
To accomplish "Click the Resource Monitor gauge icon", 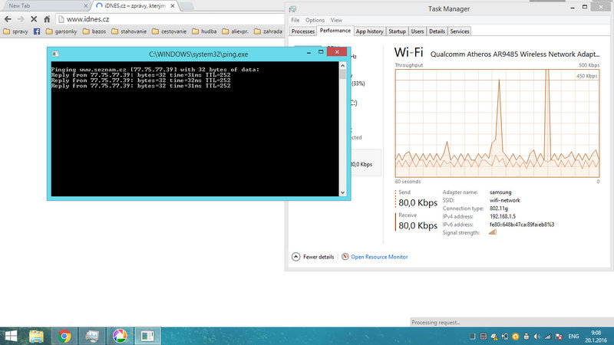I will point(345,257).
